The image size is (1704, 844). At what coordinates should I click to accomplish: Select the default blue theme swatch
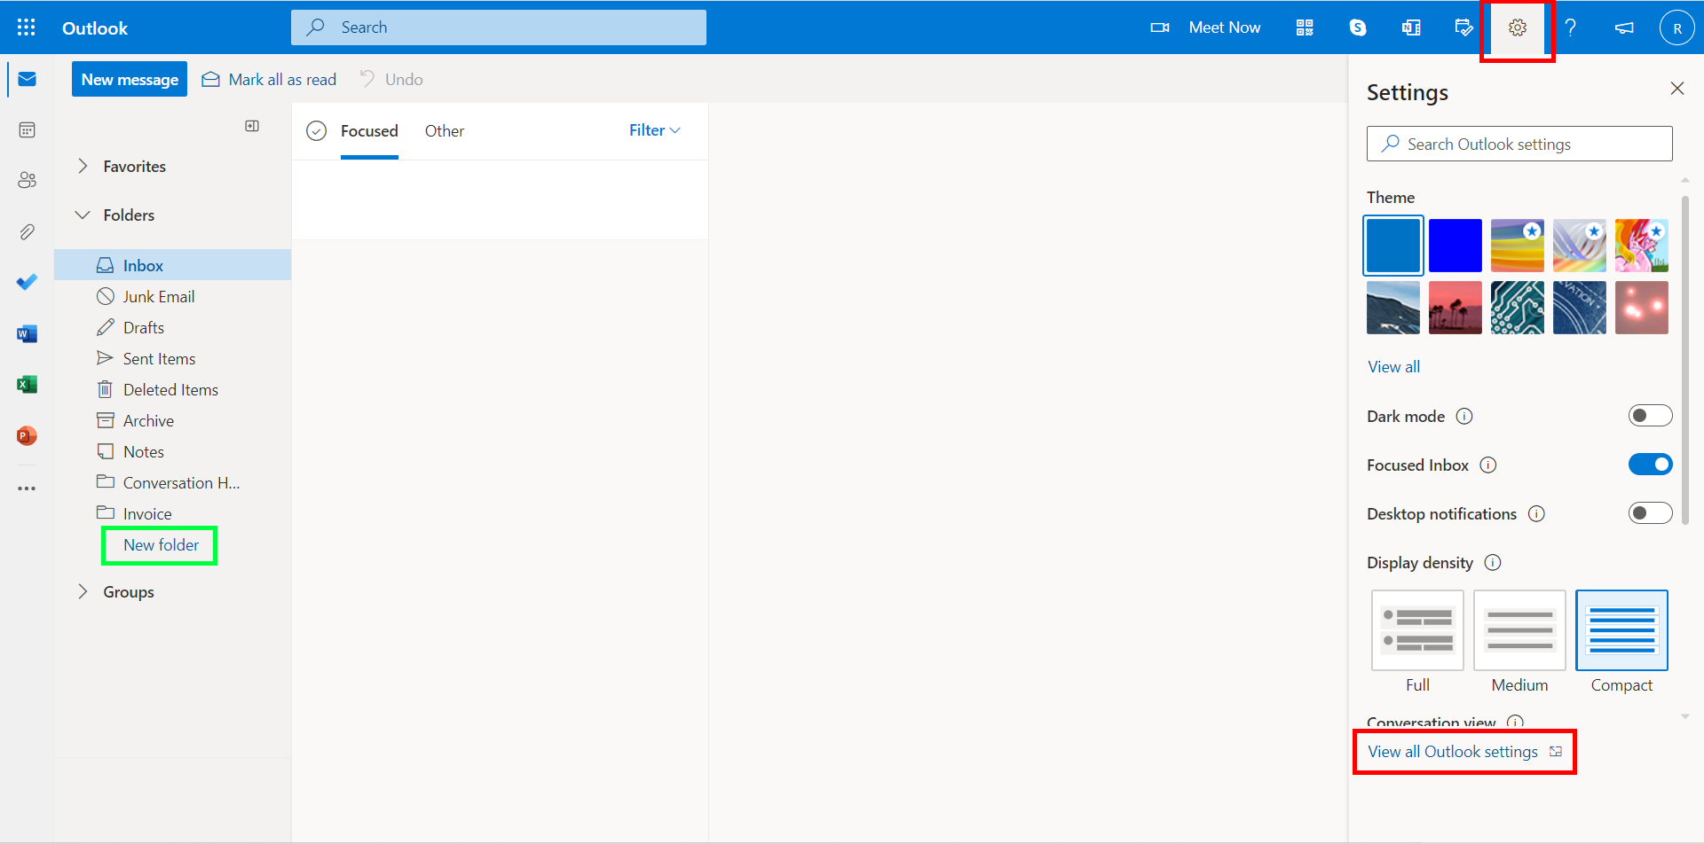1393,246
